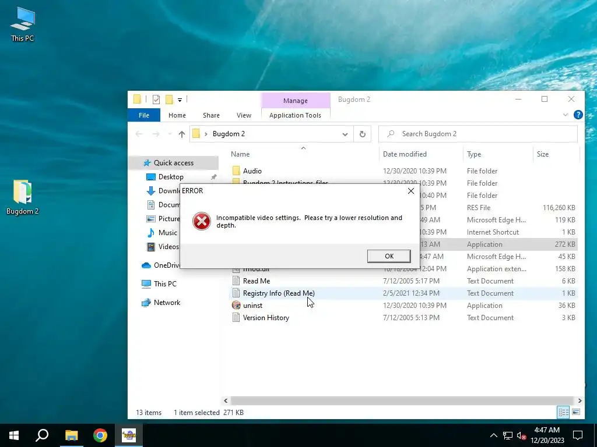The width and height of the screenshot is (597, 447).
Task: Sort by Size column header
Action: coord(543,154)
